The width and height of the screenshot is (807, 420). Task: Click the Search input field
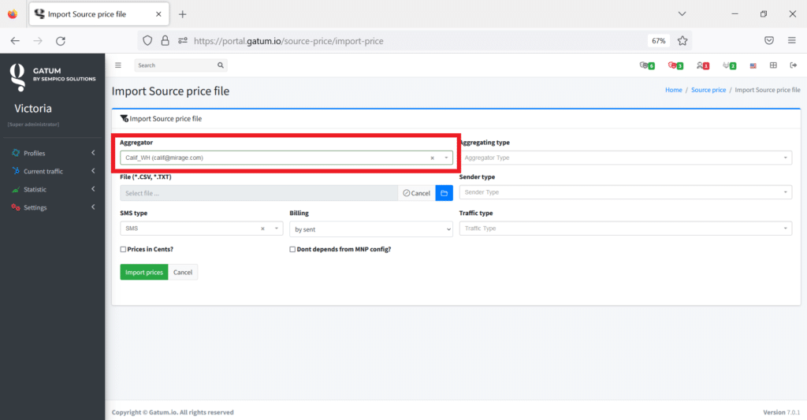[175, 65]
